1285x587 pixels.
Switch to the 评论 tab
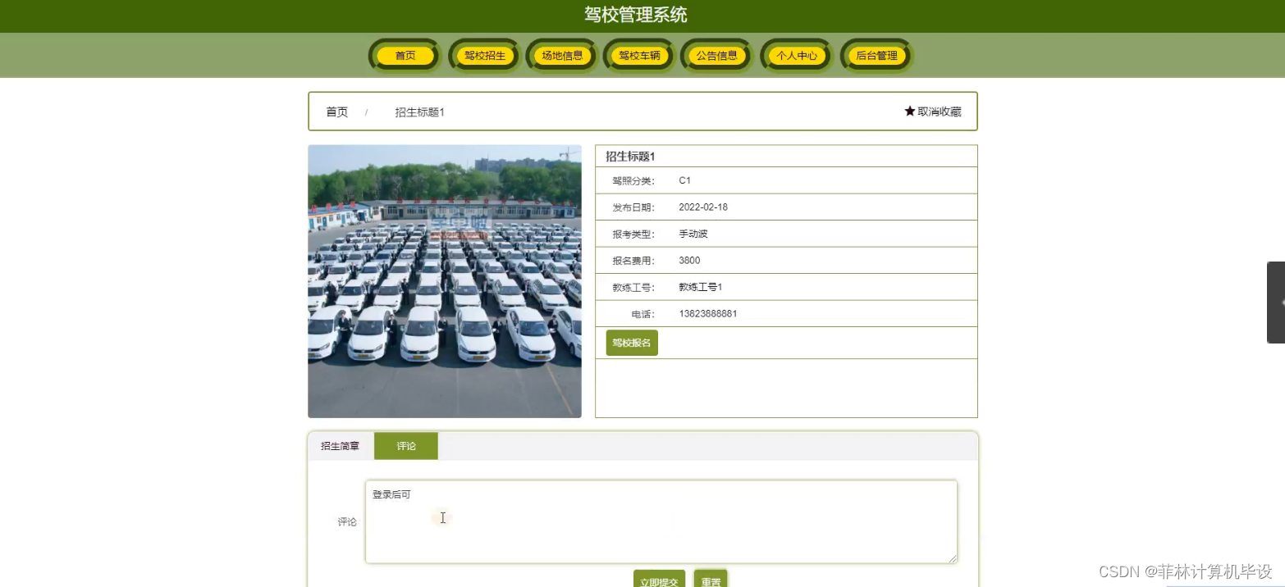coord(406,446)
